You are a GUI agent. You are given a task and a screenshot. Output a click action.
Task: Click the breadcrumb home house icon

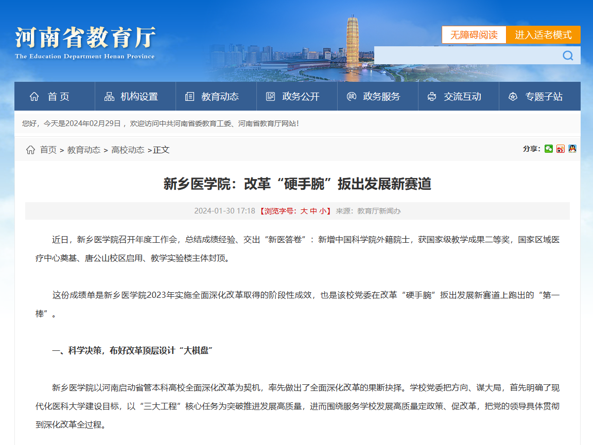click(x=31, y=150)
